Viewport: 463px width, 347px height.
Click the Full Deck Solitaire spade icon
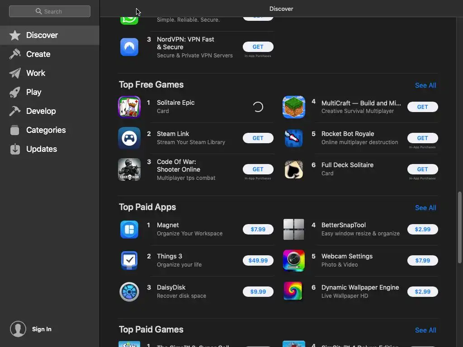[294, 169]
